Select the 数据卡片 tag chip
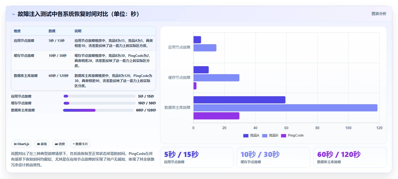 80,144
